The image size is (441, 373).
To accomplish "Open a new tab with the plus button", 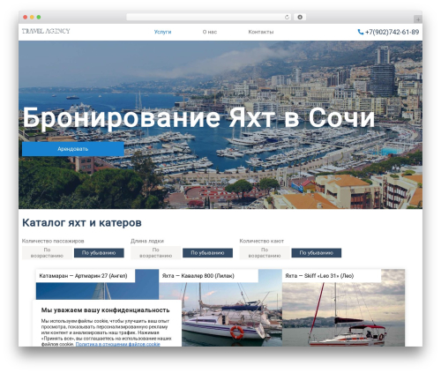I will (418, 19).
